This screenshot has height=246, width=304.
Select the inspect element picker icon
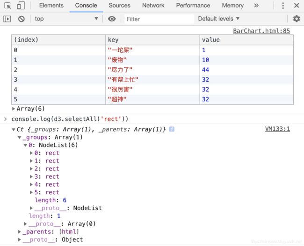click(7, 6)
